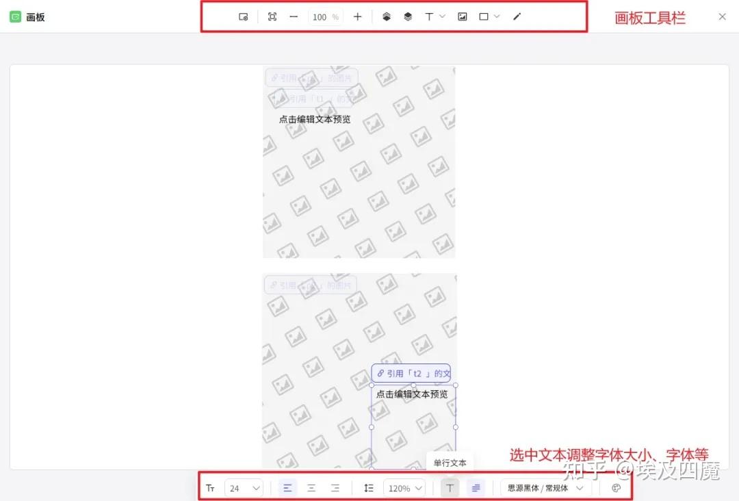Zoom in with the plus button
Image resolution: width=739 pixels, height=501 pixels.
point(357,17)
